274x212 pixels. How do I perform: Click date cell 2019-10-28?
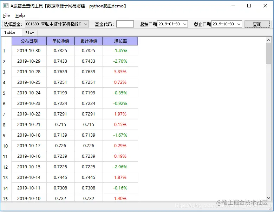point(29,71)
